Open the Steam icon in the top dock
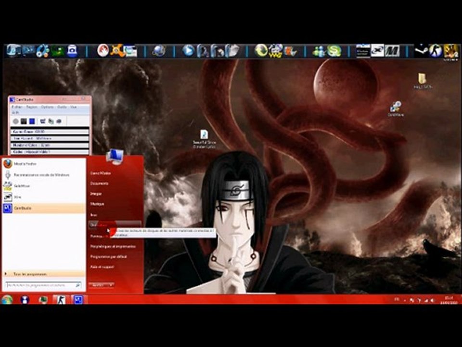 [422, 51]
